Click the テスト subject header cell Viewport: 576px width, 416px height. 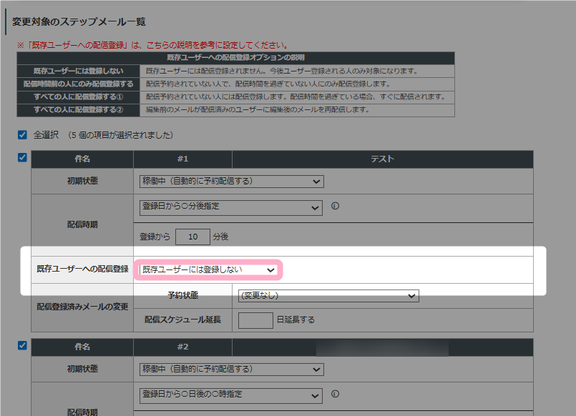pos(382,159)
